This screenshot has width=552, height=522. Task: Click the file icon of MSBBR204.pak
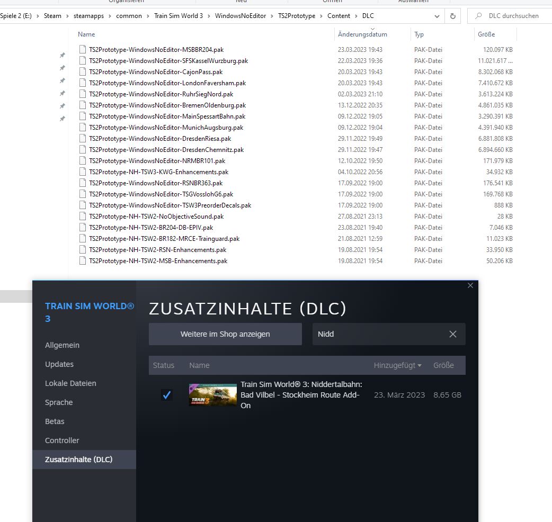83,50
